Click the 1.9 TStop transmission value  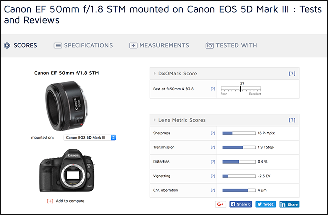click(x=265, y=147)
